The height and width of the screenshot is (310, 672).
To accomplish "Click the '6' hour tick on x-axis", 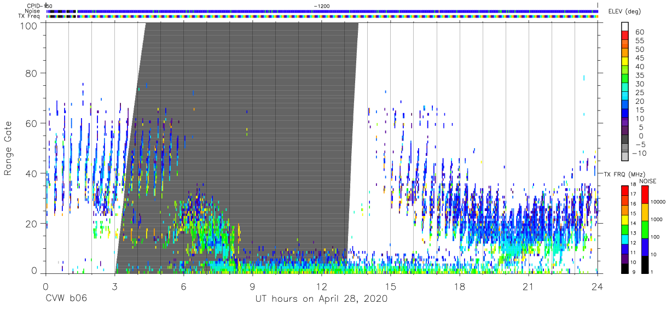I will (183, 286).
